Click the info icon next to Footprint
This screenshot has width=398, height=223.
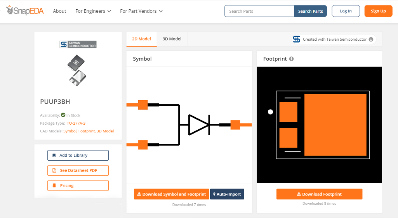(291, 59)
